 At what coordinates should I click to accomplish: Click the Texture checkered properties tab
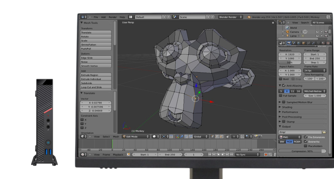pos(328,43)
